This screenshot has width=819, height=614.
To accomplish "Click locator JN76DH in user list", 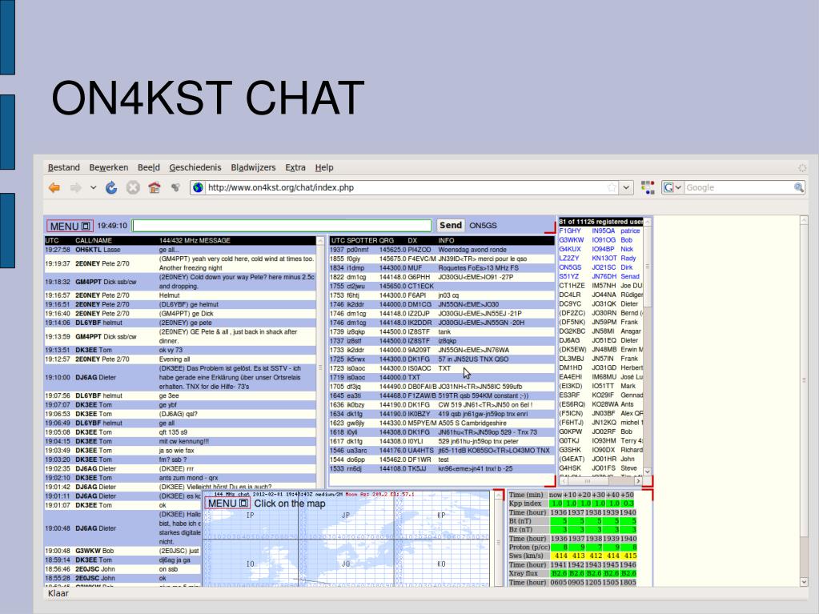I will tap(604, 277).
